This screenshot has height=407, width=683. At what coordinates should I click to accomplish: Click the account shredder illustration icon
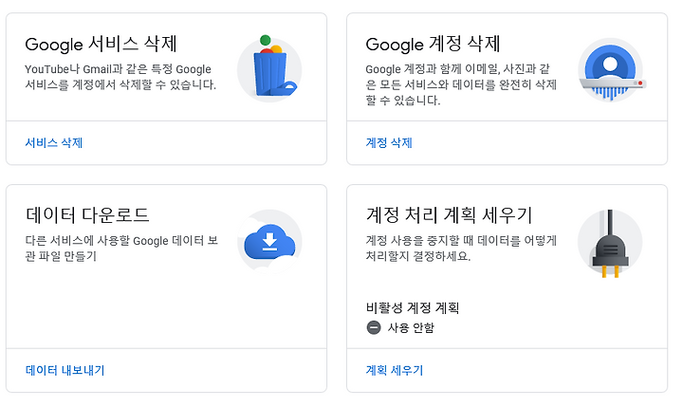(x=610, y=69)
